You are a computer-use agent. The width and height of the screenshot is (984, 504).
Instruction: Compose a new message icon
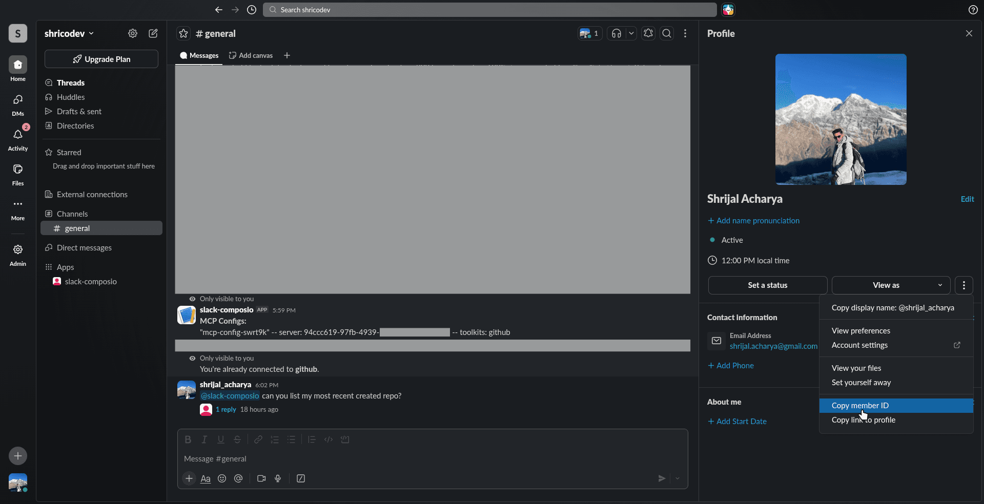(153, 33)
